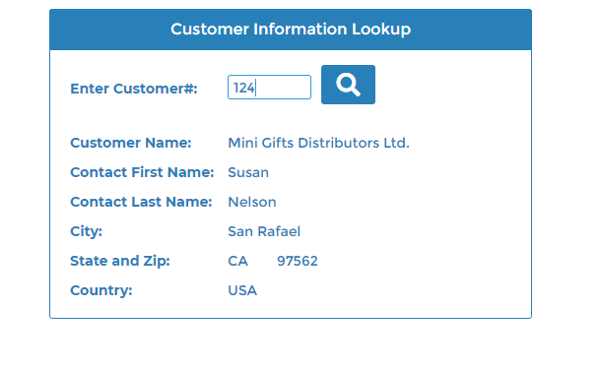
Task: Click the City label
Action: [x=86, y=231]
